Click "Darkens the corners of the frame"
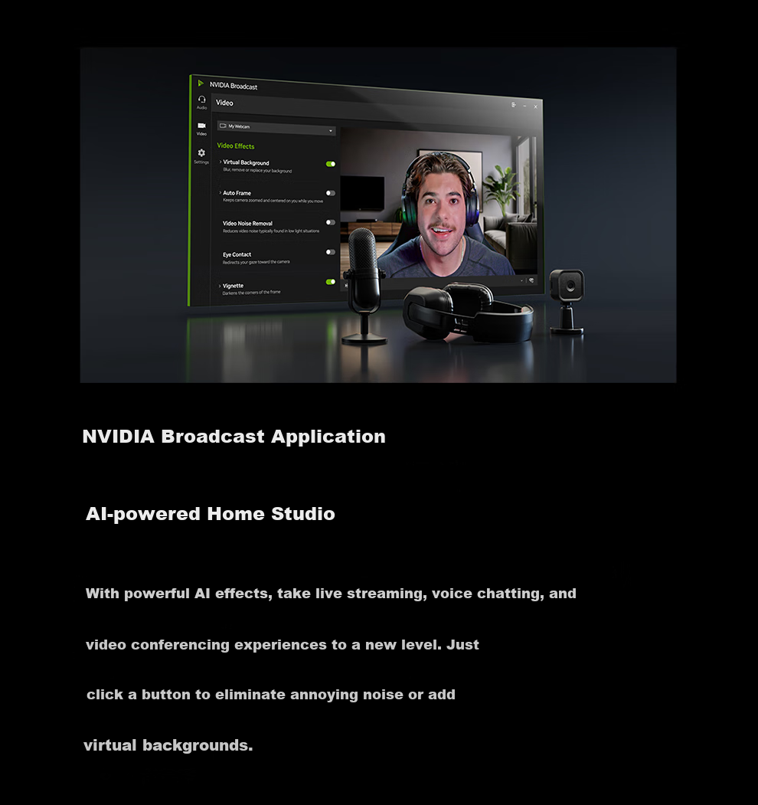The image size is (758, 805). point(251,293)
